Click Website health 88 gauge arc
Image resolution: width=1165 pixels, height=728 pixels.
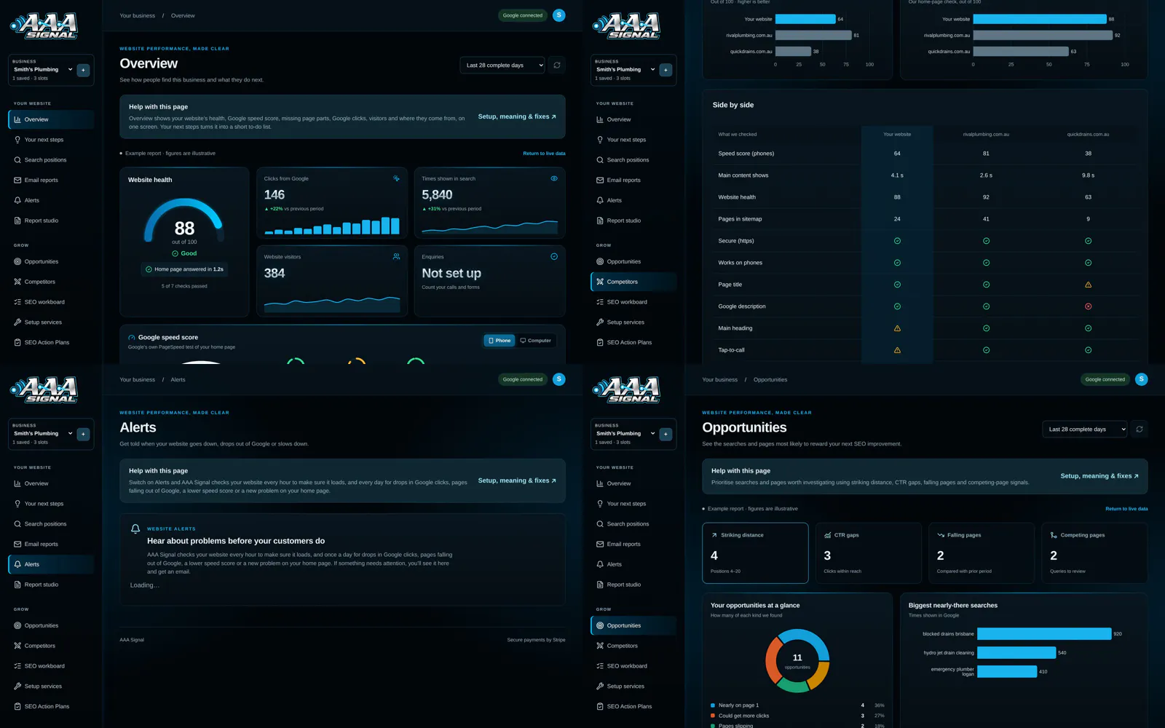tap(184, 220)
